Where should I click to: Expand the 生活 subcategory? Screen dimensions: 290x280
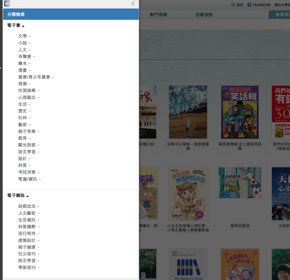tap(24, 104)
